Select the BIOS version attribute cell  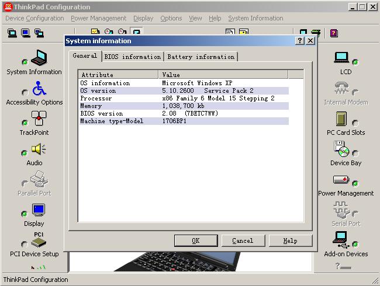click(x=102, y=113)
